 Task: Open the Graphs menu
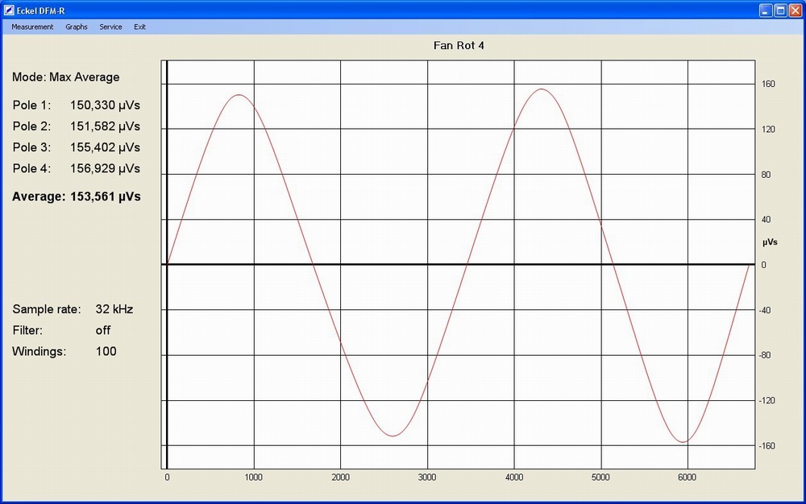click(77, 27)
